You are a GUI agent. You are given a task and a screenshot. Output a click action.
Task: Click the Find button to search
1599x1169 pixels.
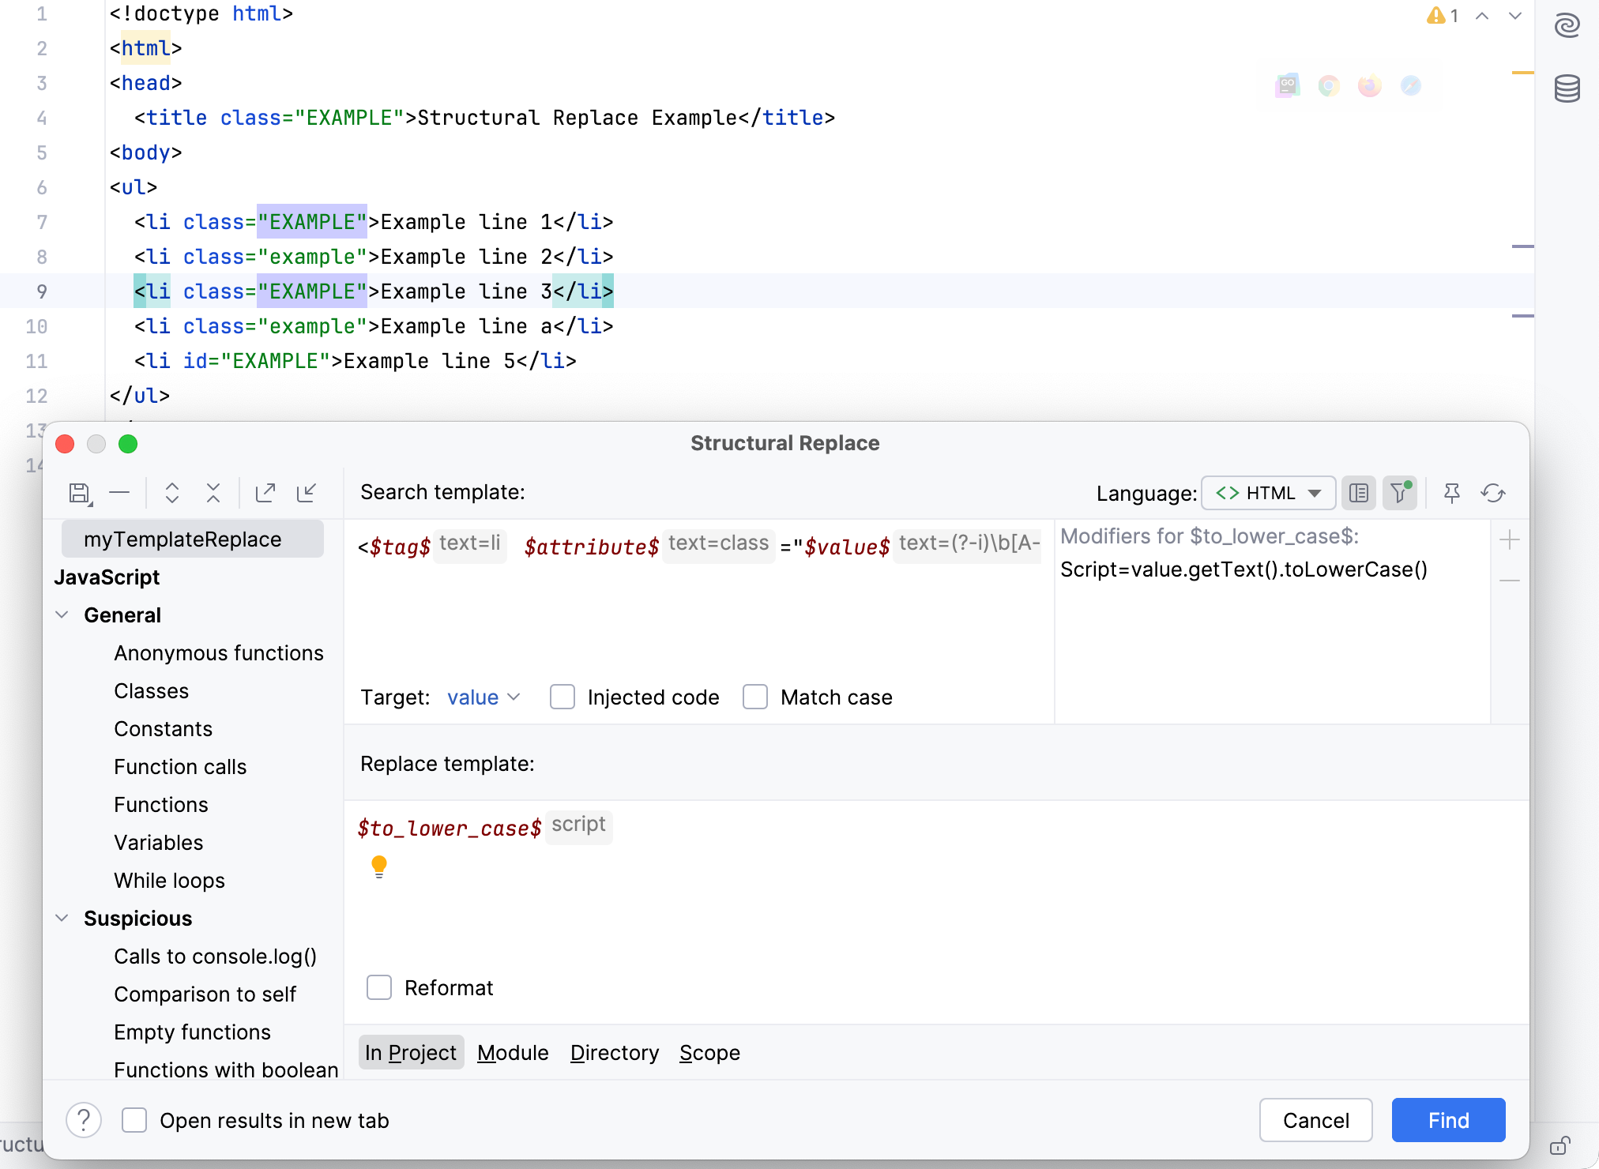tap(1447, 1121)
